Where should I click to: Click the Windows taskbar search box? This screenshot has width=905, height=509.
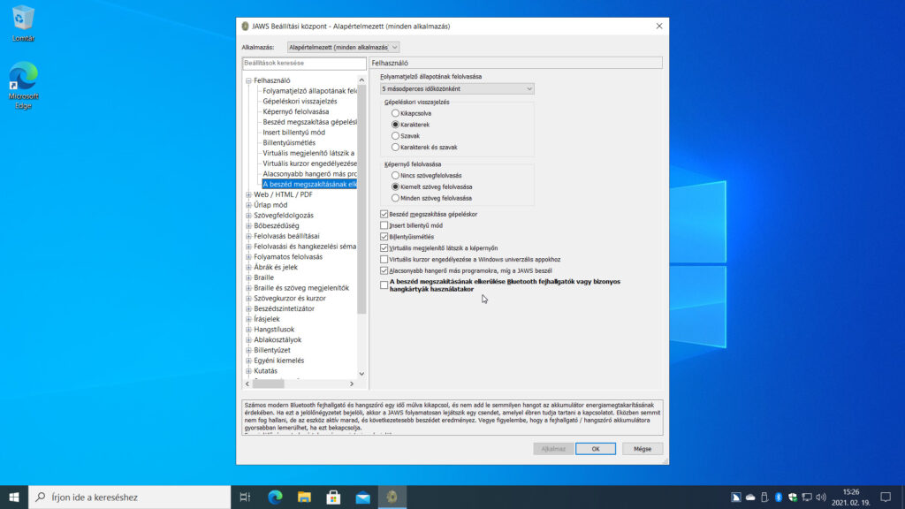click(x=130, y=497)
